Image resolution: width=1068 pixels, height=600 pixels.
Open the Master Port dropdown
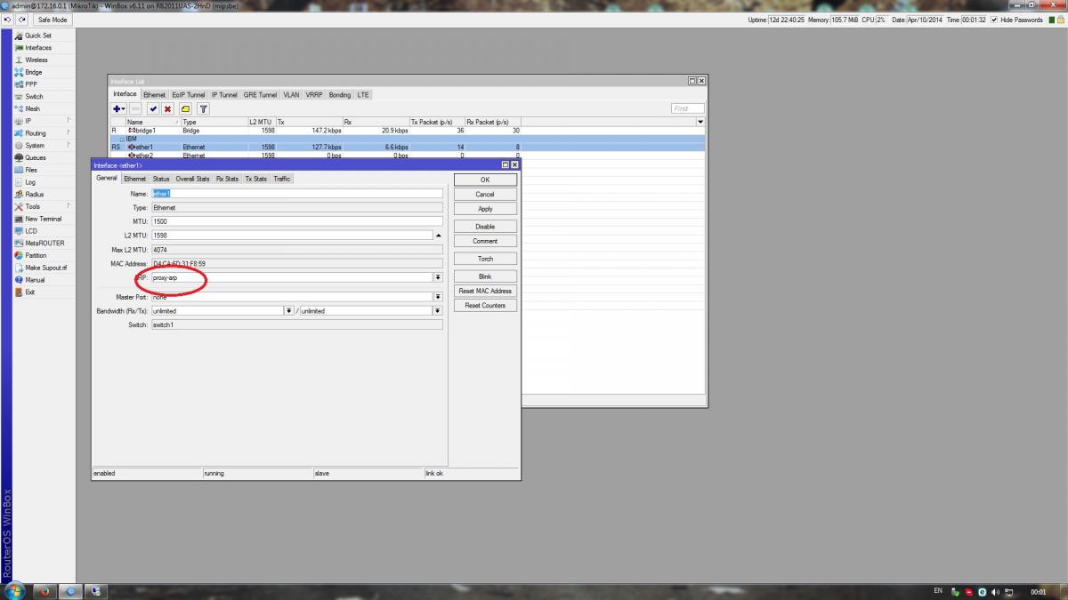tap(438, 297)
